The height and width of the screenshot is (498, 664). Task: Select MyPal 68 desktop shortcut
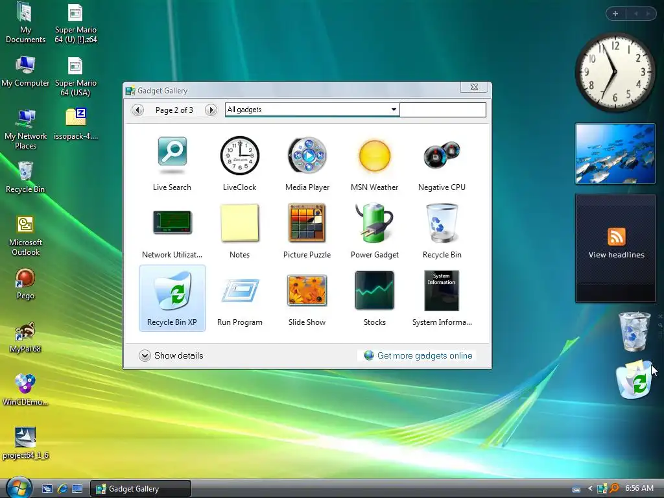(25, 337)
